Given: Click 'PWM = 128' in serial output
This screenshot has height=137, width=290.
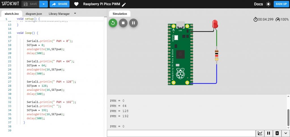Looking at the screenshot, I should (119, 111).
